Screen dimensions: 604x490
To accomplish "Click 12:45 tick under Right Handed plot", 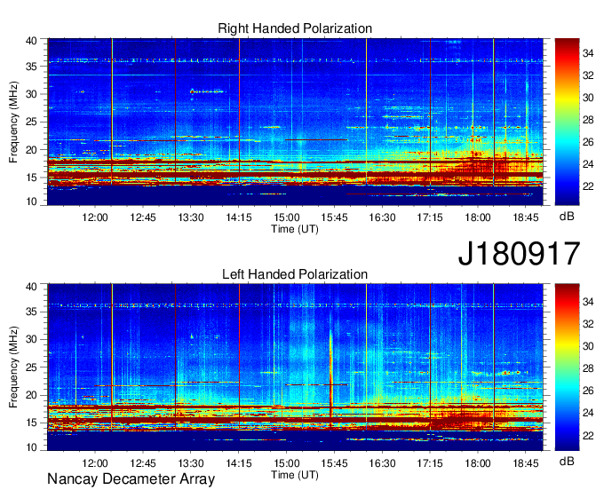I will click(x=143, y=217).
